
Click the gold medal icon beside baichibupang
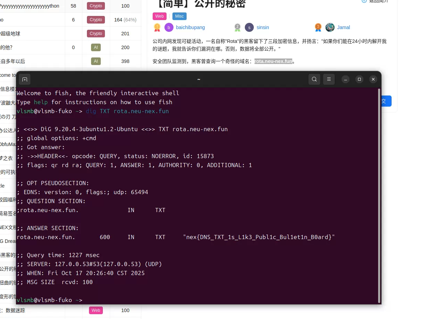point(157,27)
